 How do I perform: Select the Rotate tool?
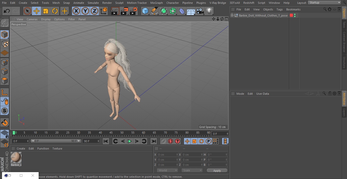coord(55,11)
